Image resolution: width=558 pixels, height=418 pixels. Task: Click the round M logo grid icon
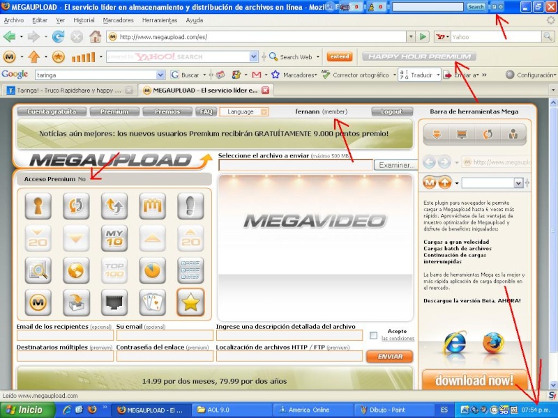click(x=38, y=302)
